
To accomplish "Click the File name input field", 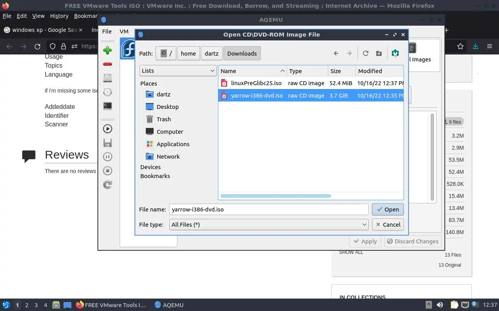I will [269, 209].
